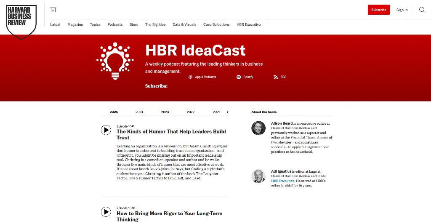431x224 pixels.
Task: Open the search magnifier icon
Action: point(422,10)
